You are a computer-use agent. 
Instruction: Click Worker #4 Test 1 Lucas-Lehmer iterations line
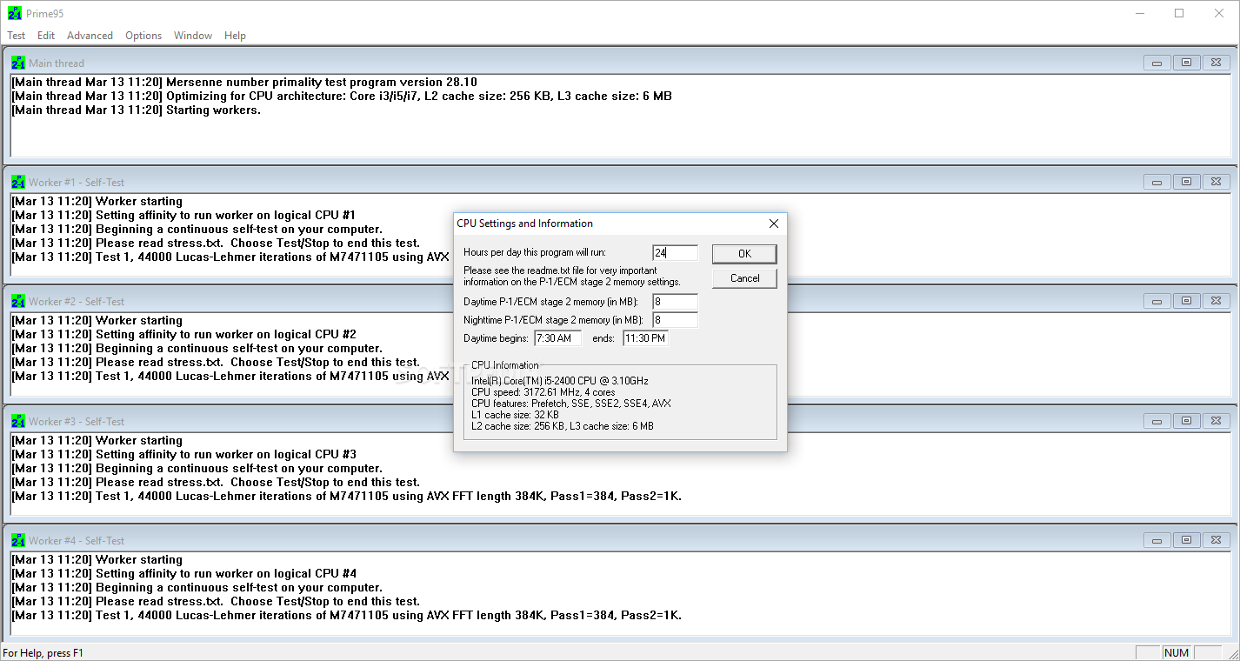click(347, 616)
